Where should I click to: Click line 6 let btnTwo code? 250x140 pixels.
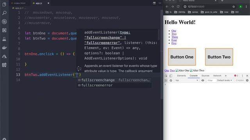click(51, 38)
